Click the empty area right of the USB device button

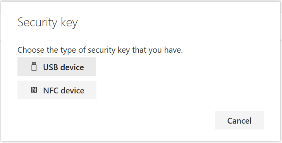pyautogui.click(x=180, y=67)
